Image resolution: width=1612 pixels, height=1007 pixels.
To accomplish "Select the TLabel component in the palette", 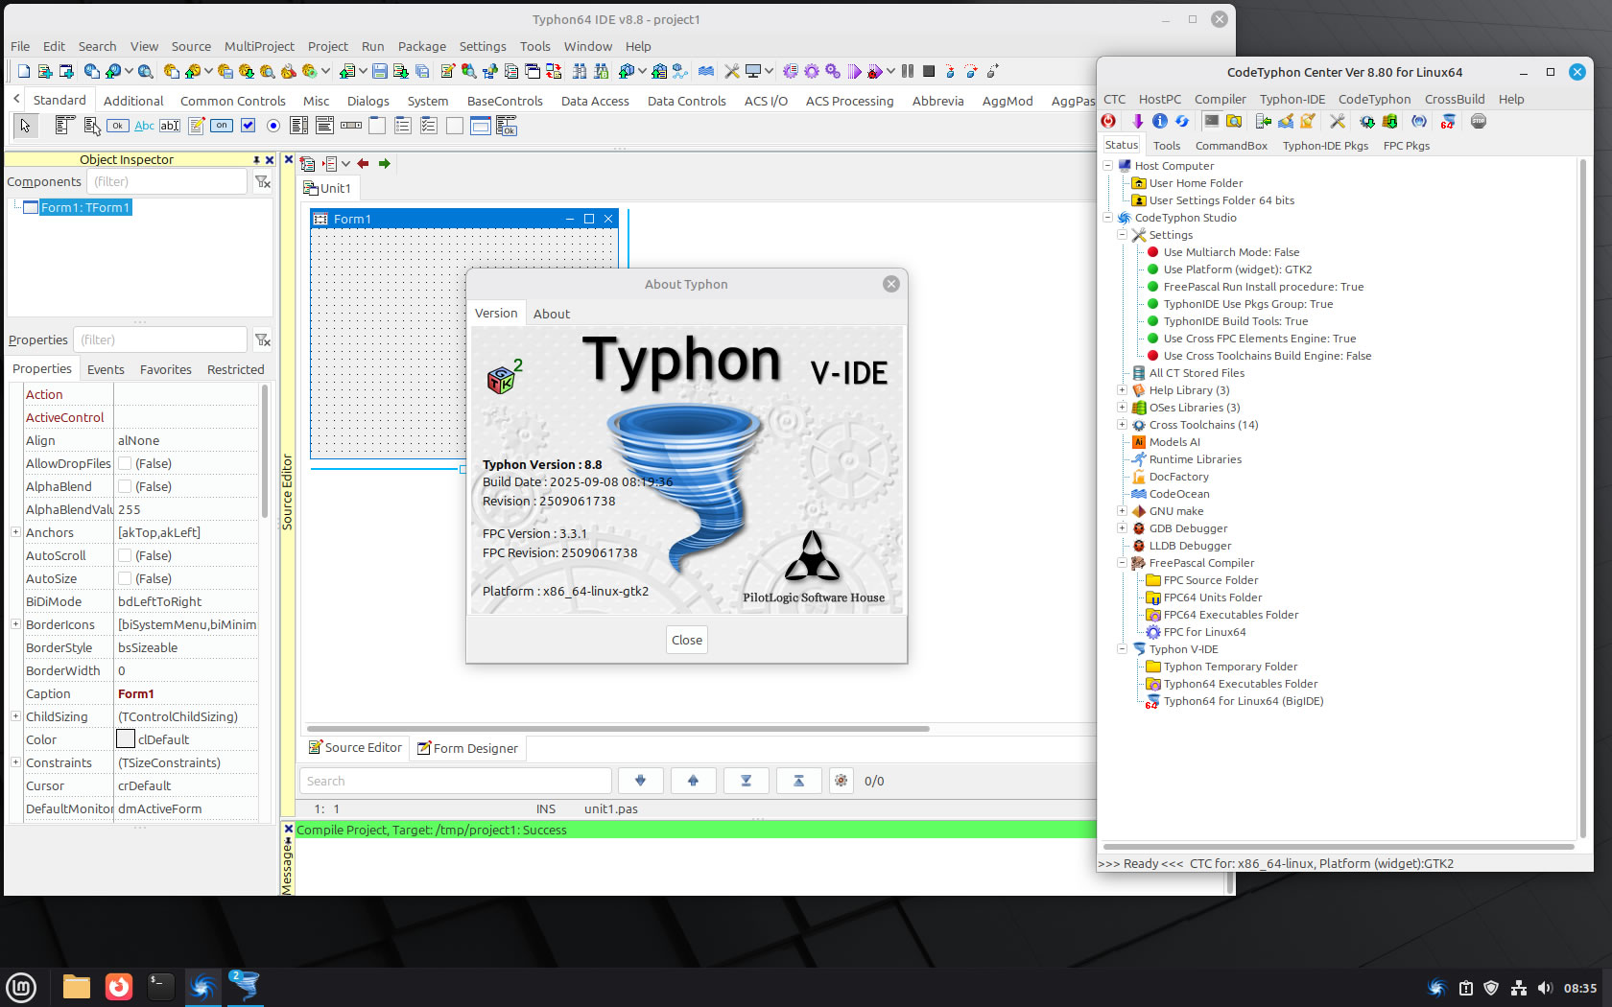I will [144, 126].
